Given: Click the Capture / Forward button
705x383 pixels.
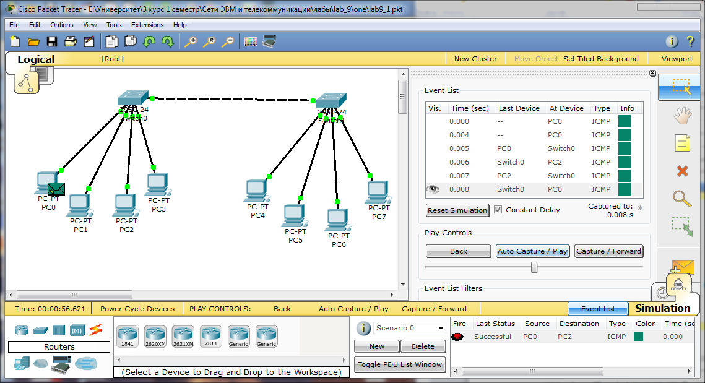Looking at the screenshot, I should click(x=609, y=251).
